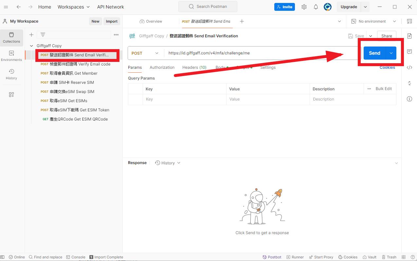Screen dimensions: 417x261
Task: Click the Import button
Action: click(x=112, y=21)
